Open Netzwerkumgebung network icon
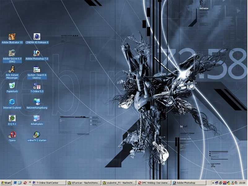This screenshot has width=248, height=186. pyautogui.click(x=37, y=102)
